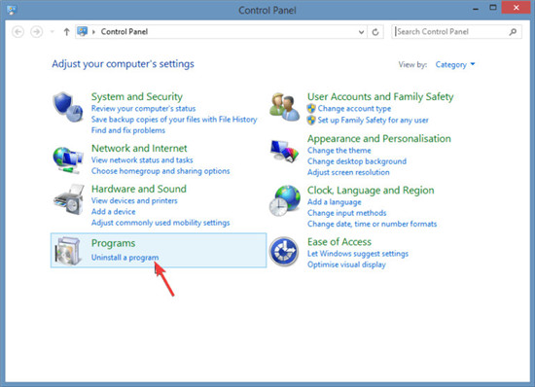
Task: Click the search magnifier icon
Action: pyautogui.click(x=513, y=32)
